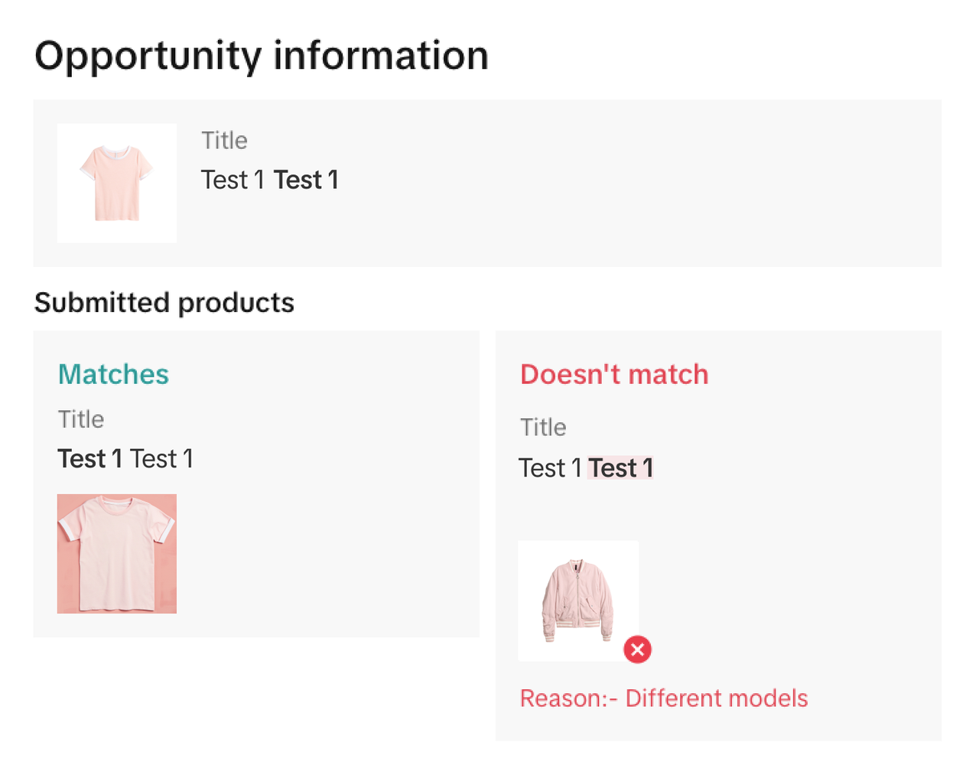Click the "Reason:-" label below the jacket
Image resolution: width=979 pixels, height=765 pixels.
tap(568, 698)
